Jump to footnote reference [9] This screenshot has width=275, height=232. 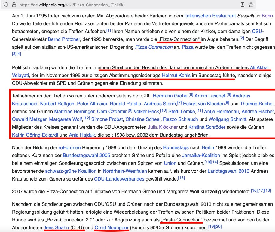(130, 110)
